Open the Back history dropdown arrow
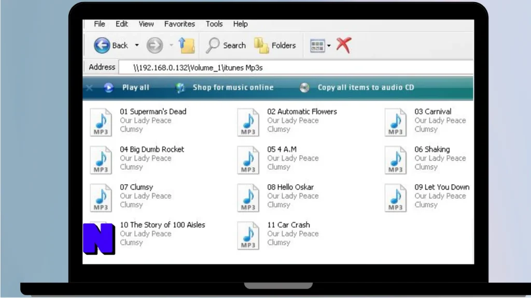Screen dimensions: 531x298 [x=137, y=46]
